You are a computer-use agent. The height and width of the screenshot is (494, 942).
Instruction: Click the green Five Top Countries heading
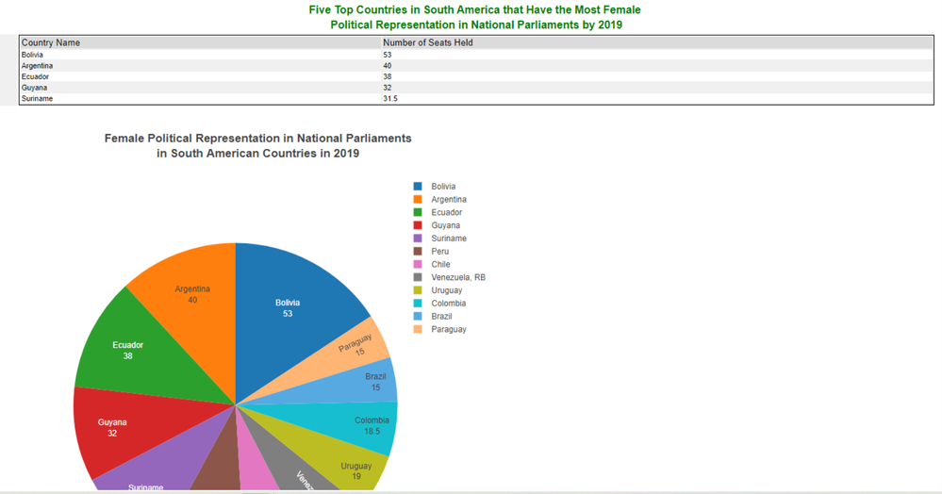(474, 17)
